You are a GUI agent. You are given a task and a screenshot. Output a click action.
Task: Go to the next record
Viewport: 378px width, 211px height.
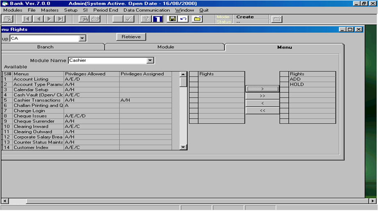coord(50,19)
